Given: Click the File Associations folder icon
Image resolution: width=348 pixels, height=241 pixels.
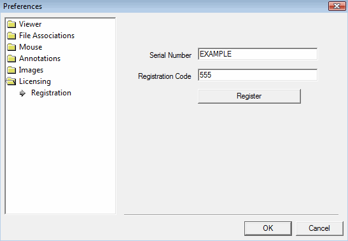Looking at the screenshot, I should (x=11, y=36).
